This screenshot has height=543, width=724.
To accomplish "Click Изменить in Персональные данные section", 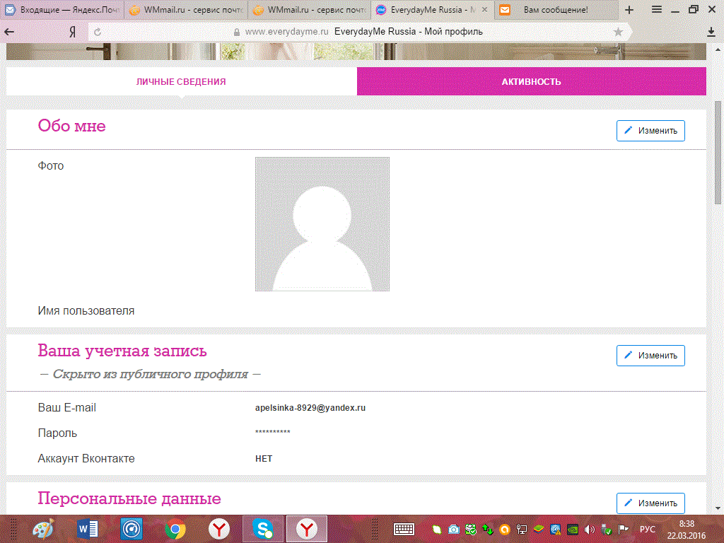I will [650, 503].
